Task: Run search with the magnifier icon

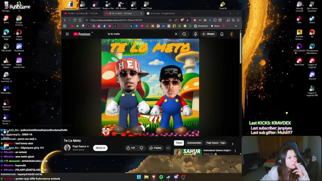Action: click(184, 34)
